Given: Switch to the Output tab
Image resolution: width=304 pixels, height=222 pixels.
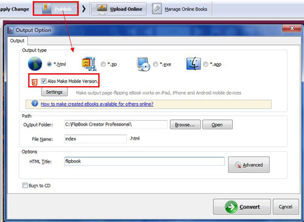Looking at the screenshot, I should pos(17,41).
